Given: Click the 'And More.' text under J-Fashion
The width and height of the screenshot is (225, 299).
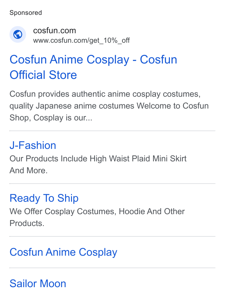Looking at the screenshot, I should click(28, 171).
